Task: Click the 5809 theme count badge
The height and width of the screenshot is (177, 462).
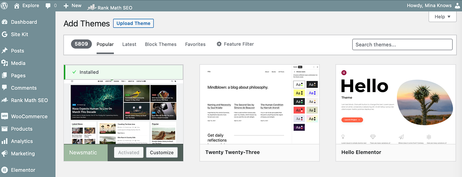Action: click(82, 44)
